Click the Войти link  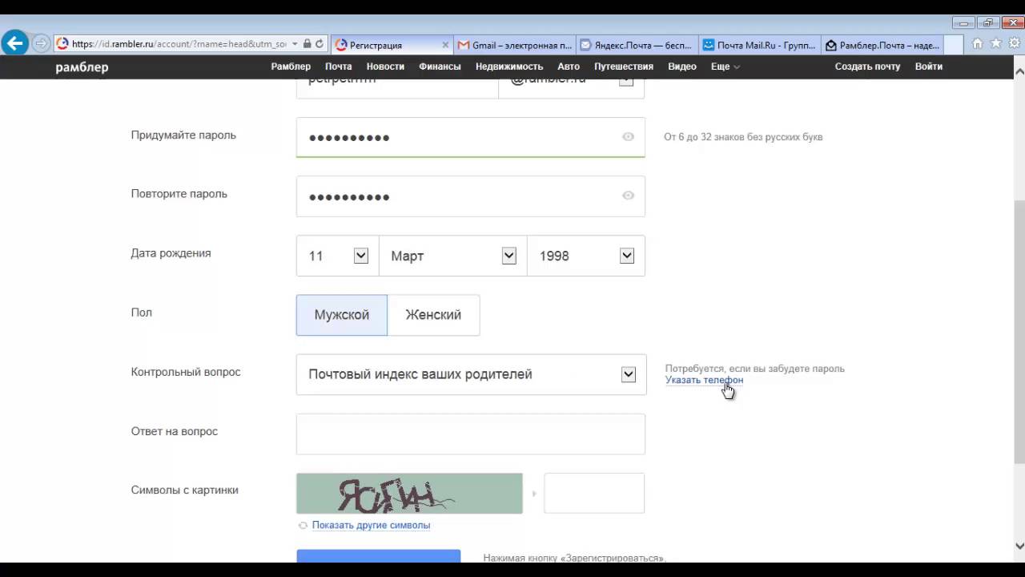coord(929,67)
